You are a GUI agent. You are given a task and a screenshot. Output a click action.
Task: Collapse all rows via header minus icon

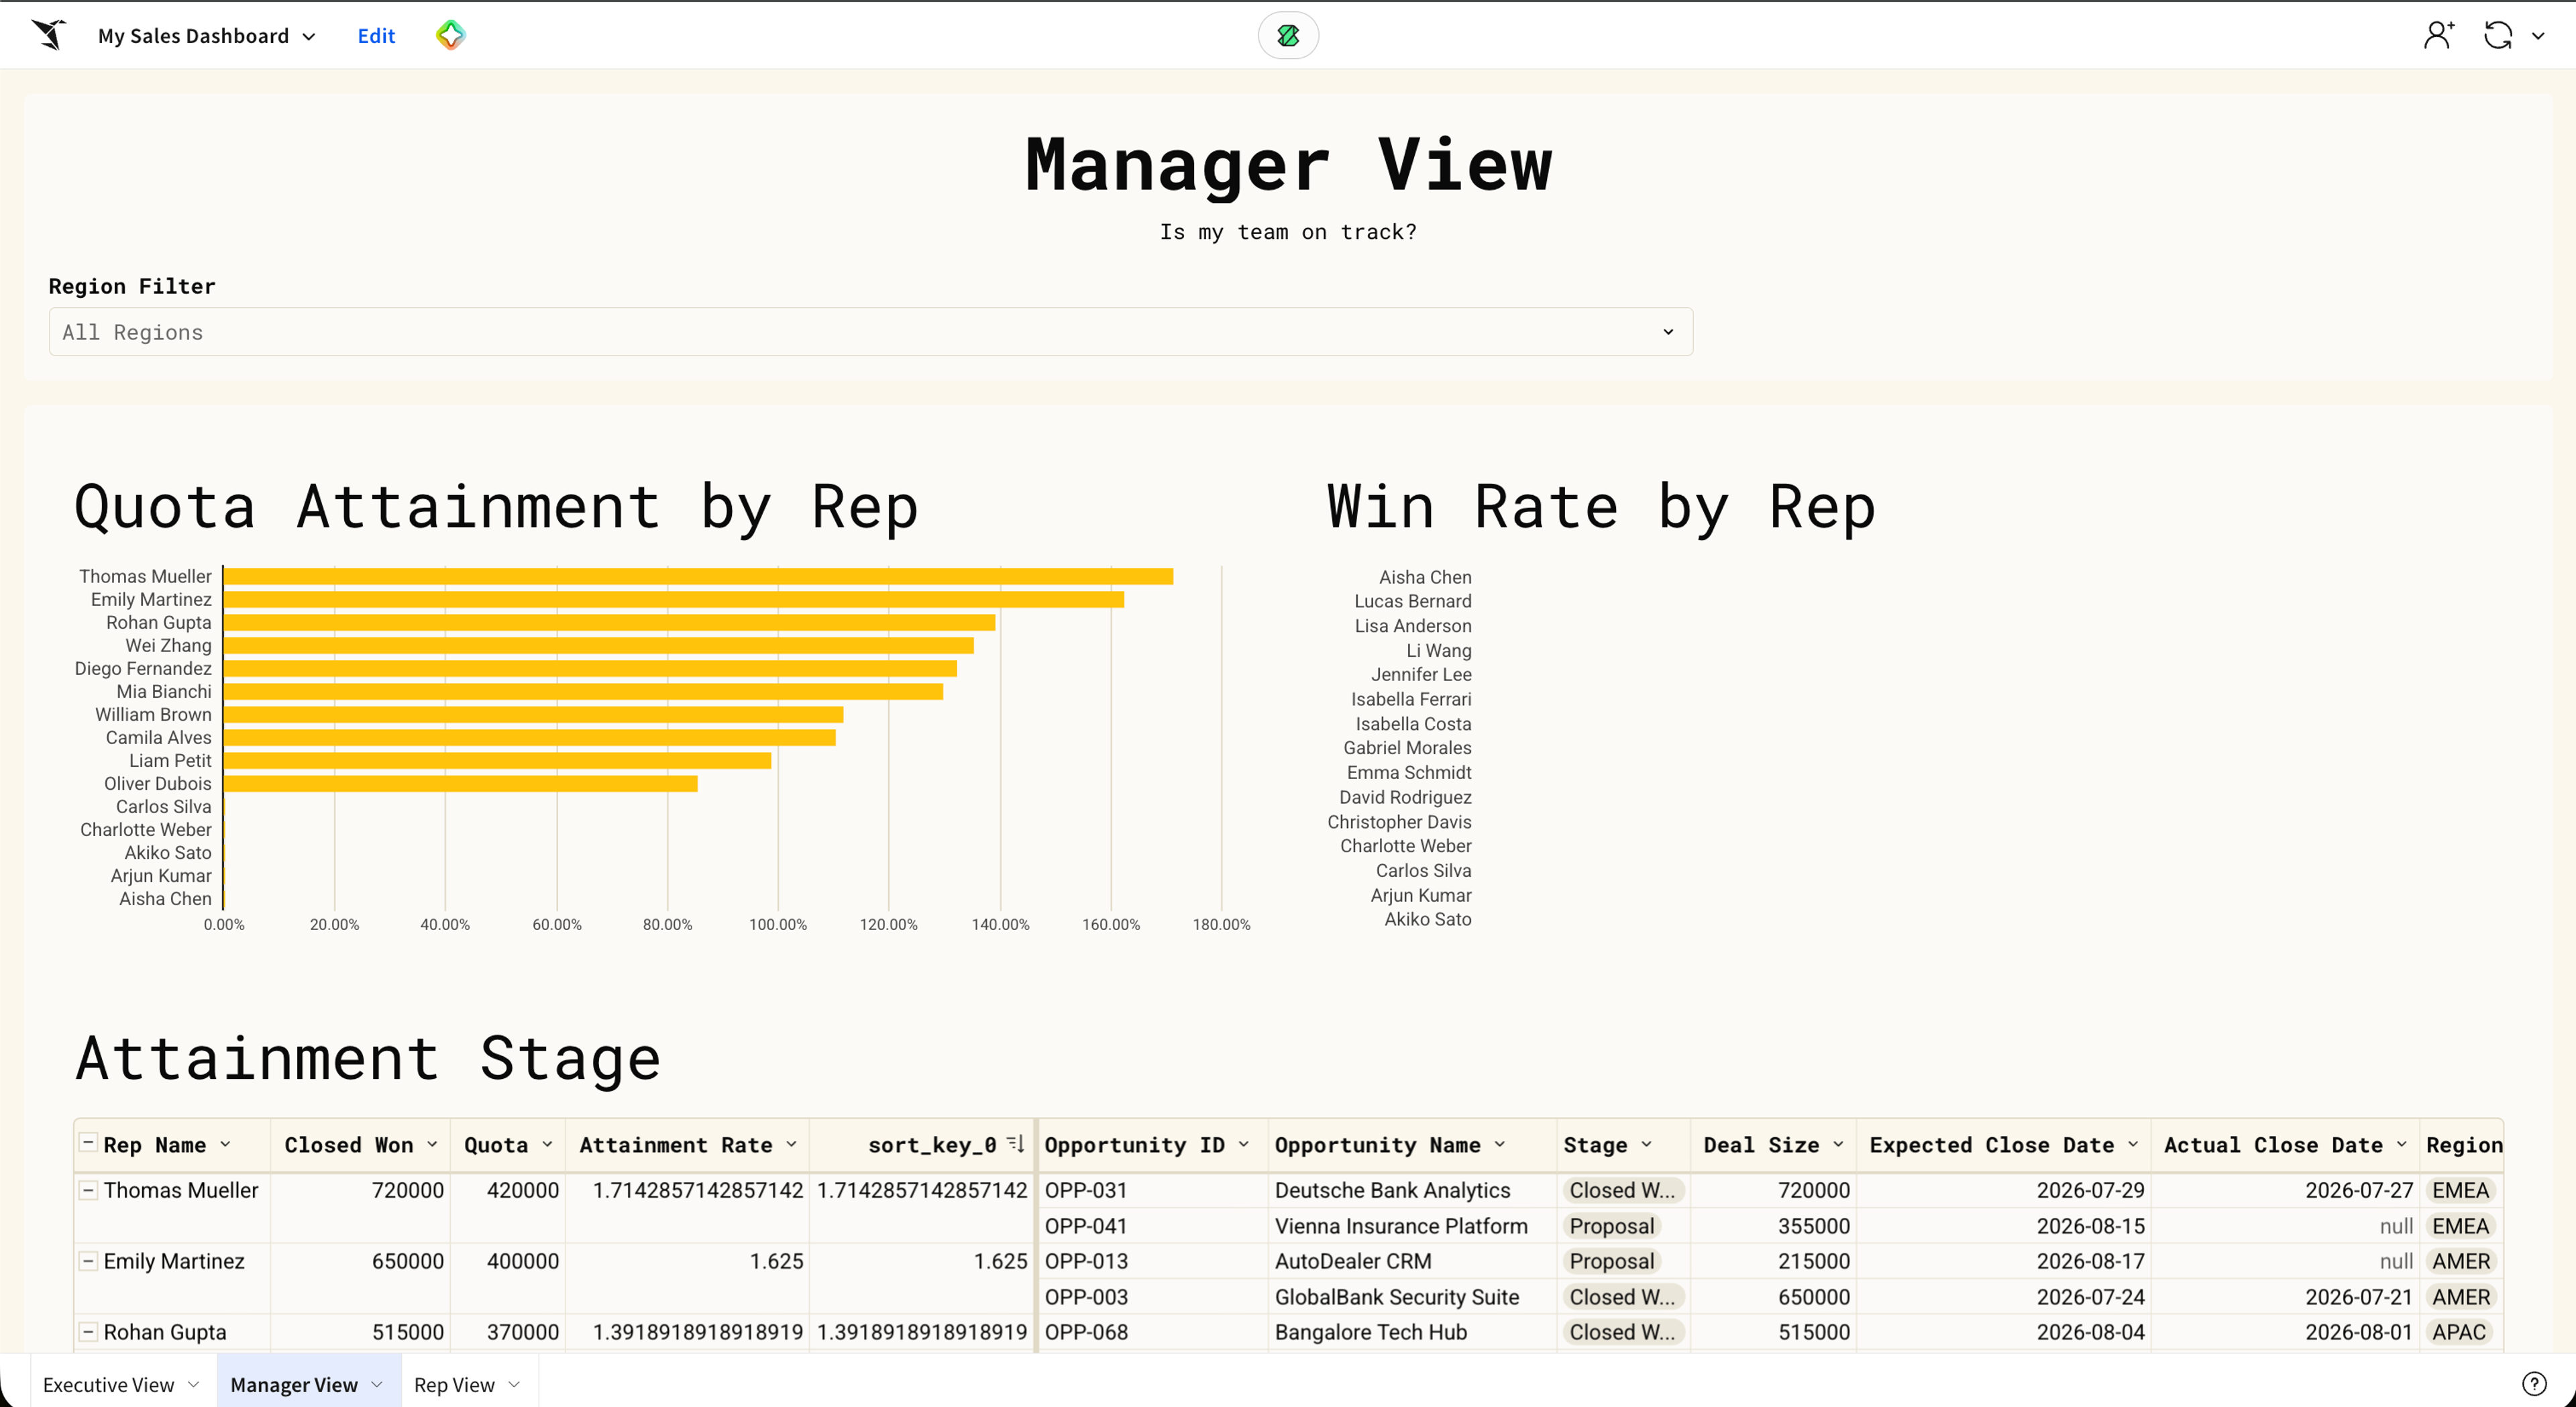(88, 1142)
